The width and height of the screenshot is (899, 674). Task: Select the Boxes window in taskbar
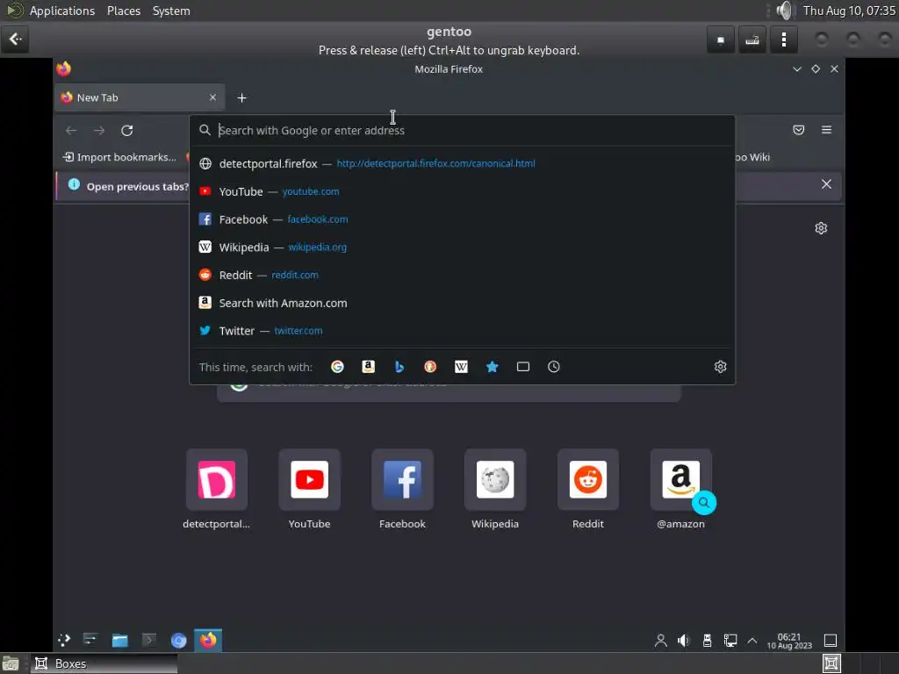(x=104, y=663)
